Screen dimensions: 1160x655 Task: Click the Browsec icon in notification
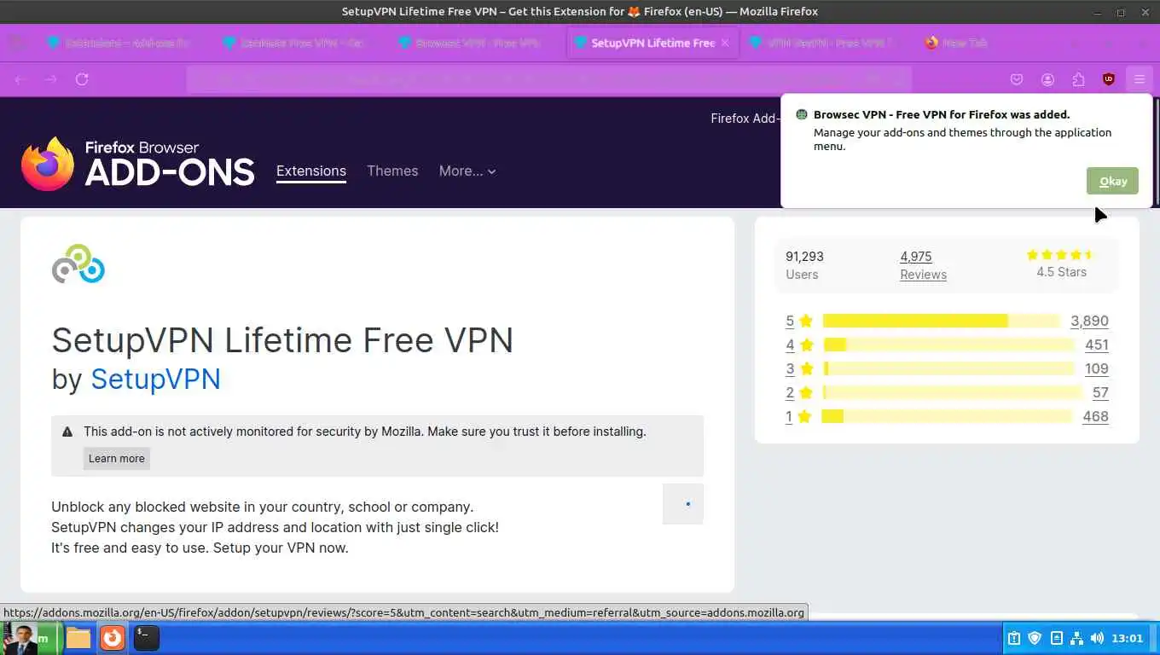(801, 114)
